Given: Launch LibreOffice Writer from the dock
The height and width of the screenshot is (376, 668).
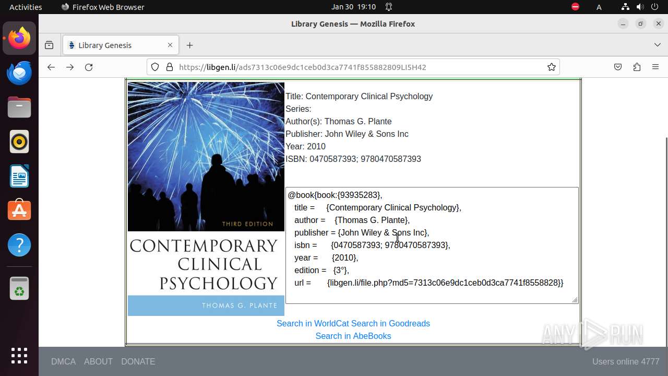Looking at the screenshot, I should 19,176.
